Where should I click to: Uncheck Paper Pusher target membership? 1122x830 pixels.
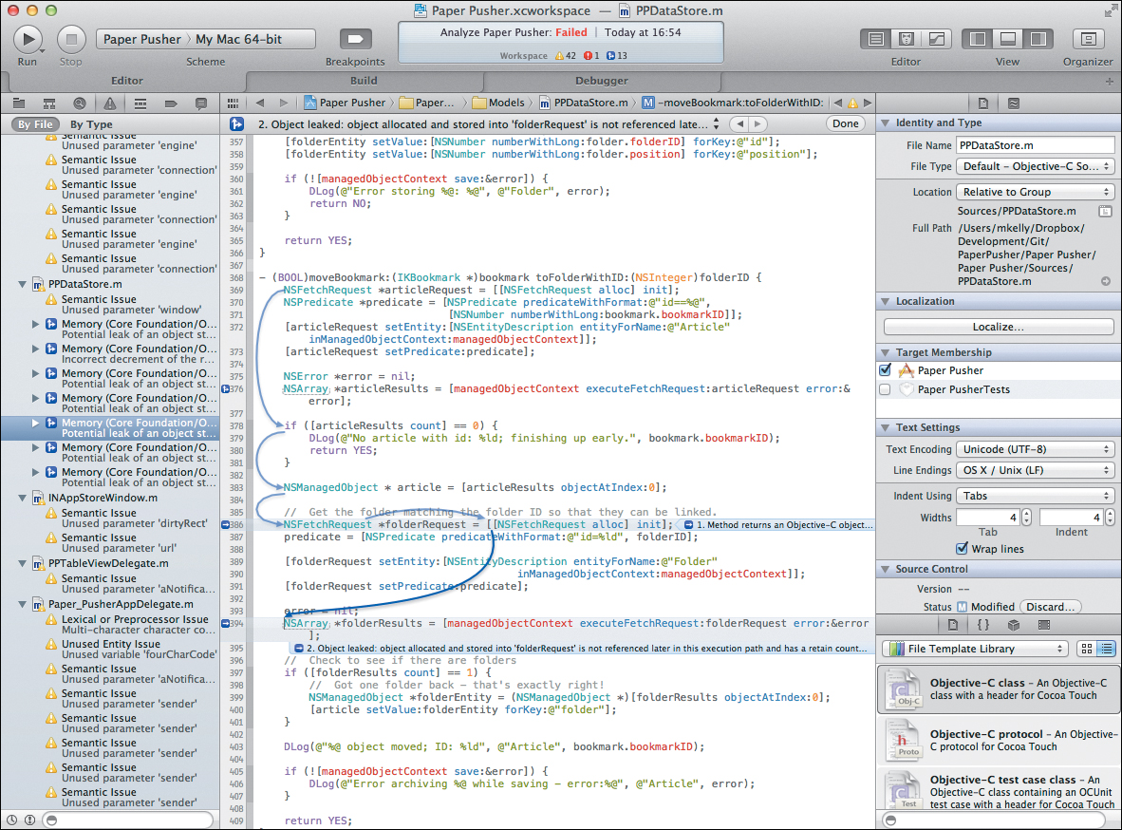[885, 370]
